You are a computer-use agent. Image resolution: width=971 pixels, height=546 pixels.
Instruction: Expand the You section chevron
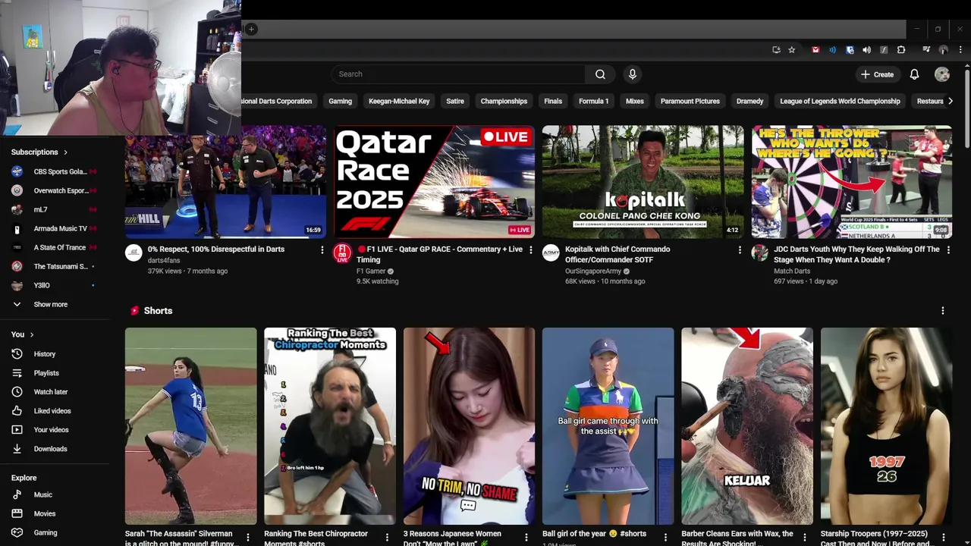[x=32, y=334]
